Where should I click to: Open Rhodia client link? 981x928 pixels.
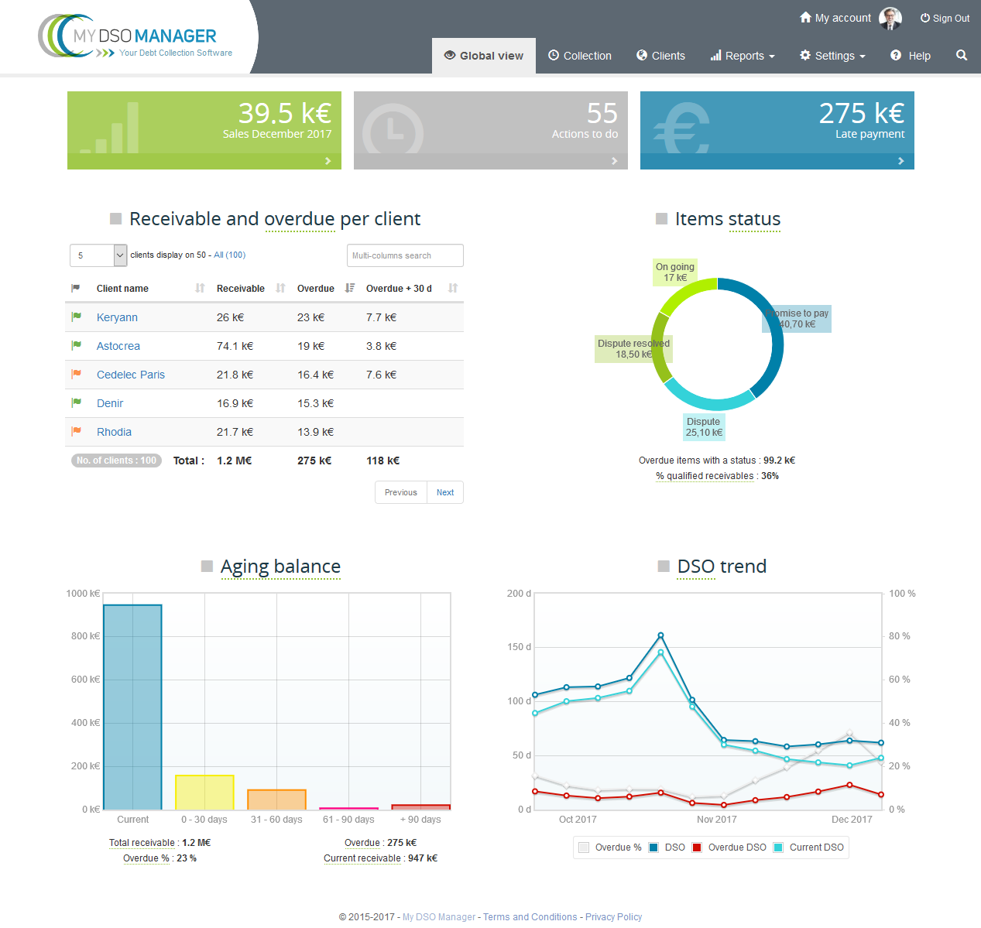(x=114, y=432)
